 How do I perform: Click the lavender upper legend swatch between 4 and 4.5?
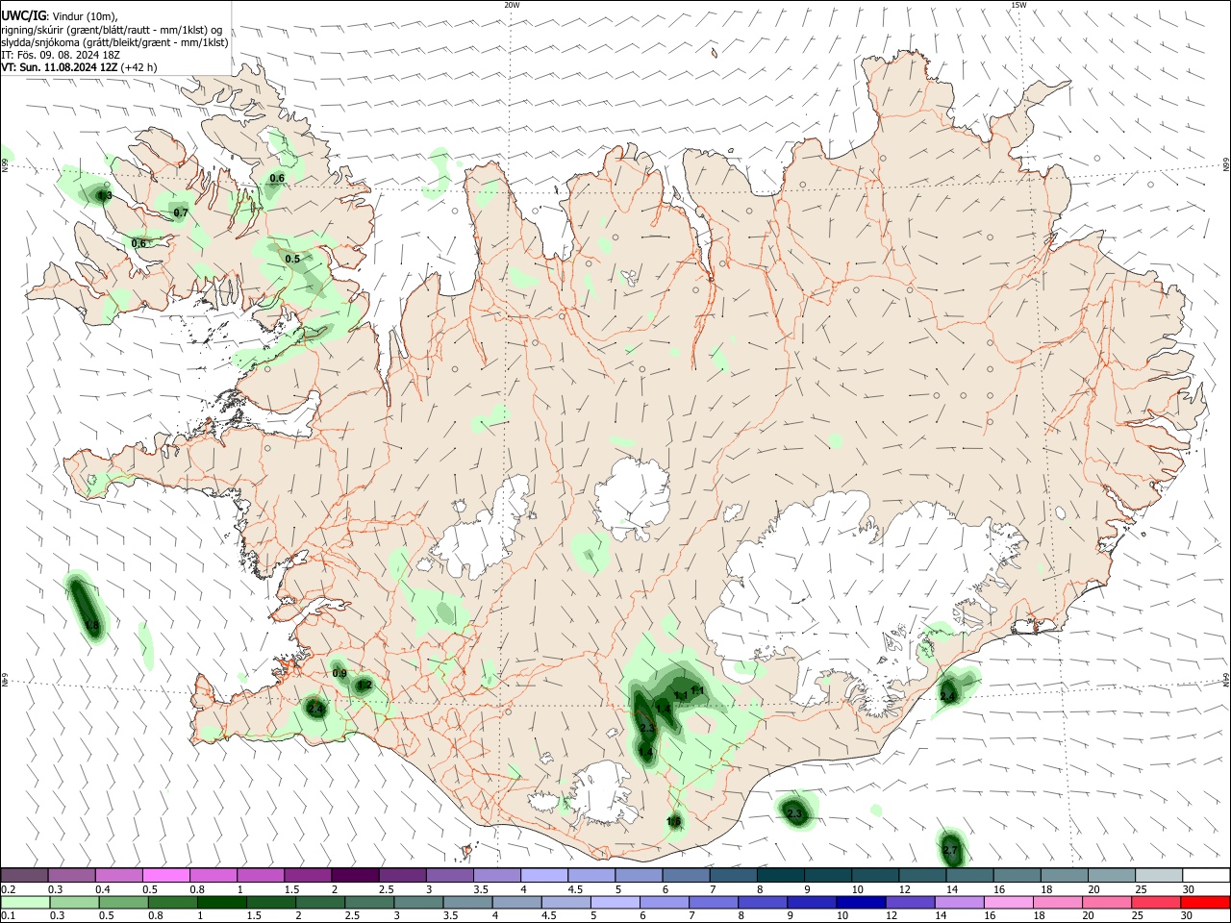[x=544, y=875]
